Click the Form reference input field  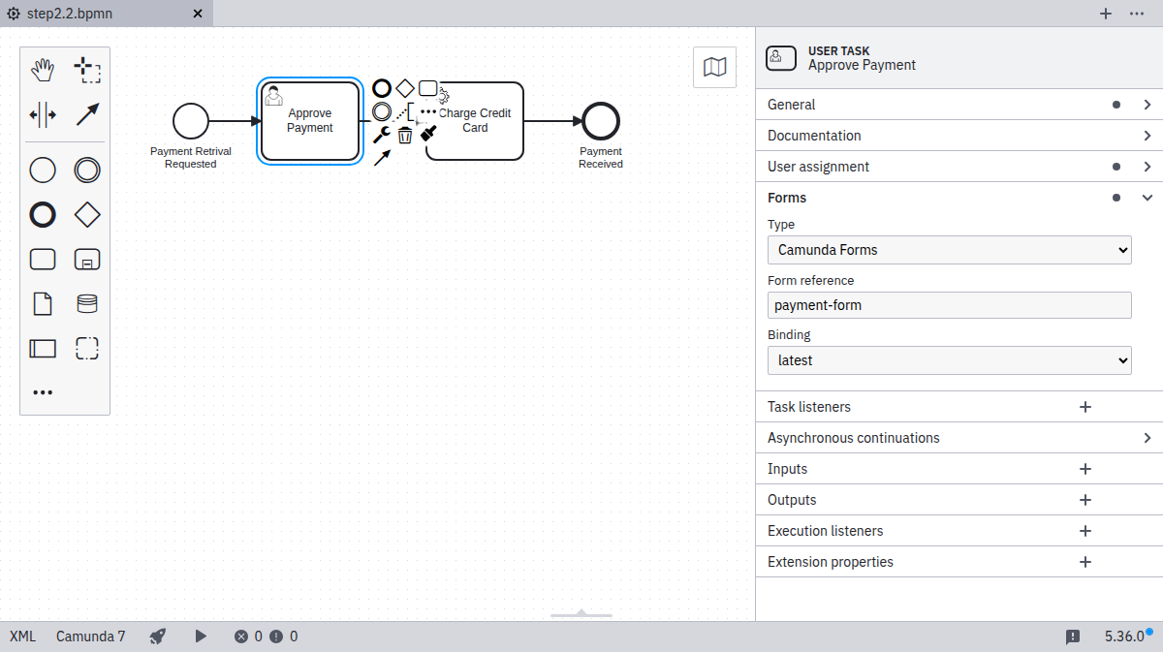949,305
